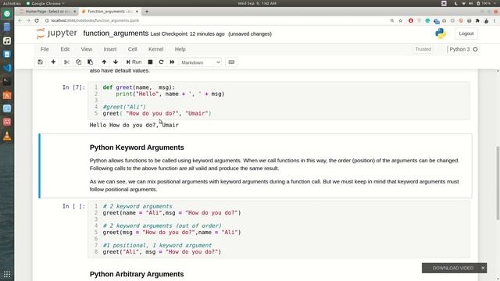Screen dimensions: 500x281
Task: Click the DOWNLOAD VIDEO button
Action: pyautogui.click(x=453, y=268)
